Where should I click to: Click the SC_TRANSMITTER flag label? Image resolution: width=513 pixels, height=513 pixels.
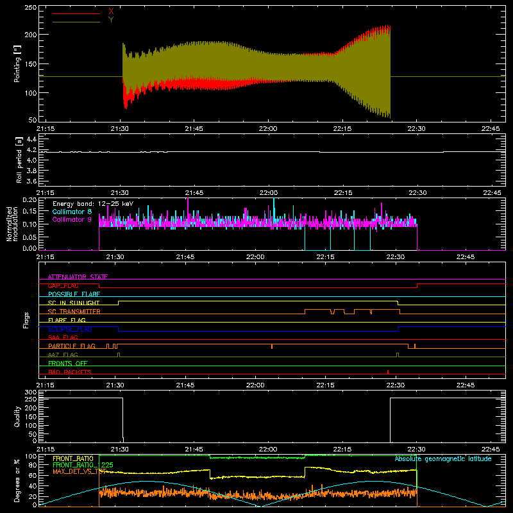[74, 312]
